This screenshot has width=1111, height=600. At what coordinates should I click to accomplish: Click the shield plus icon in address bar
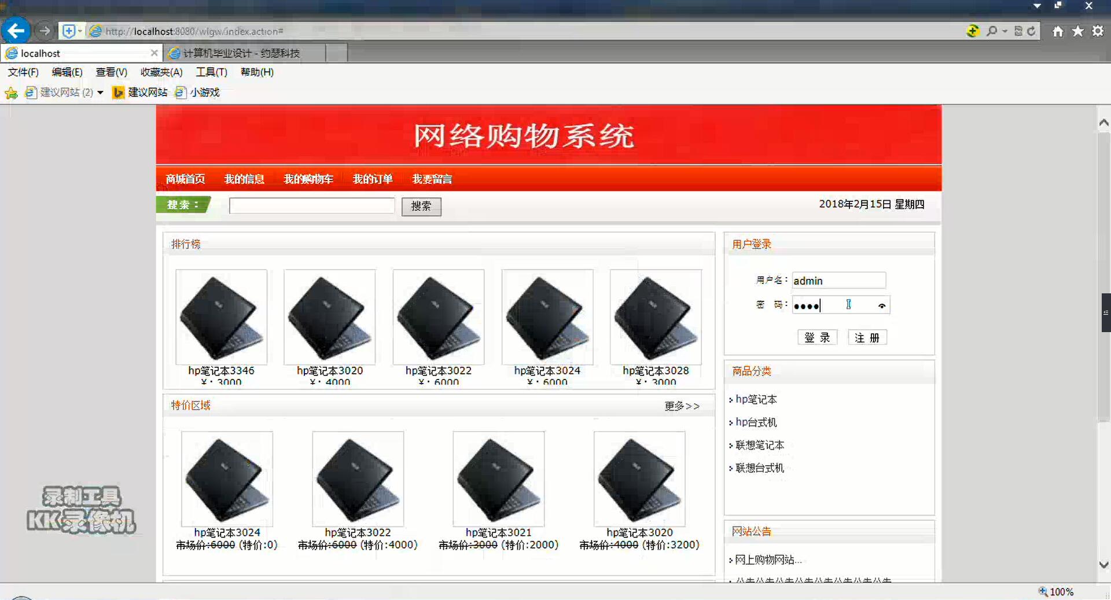[68, 31]
